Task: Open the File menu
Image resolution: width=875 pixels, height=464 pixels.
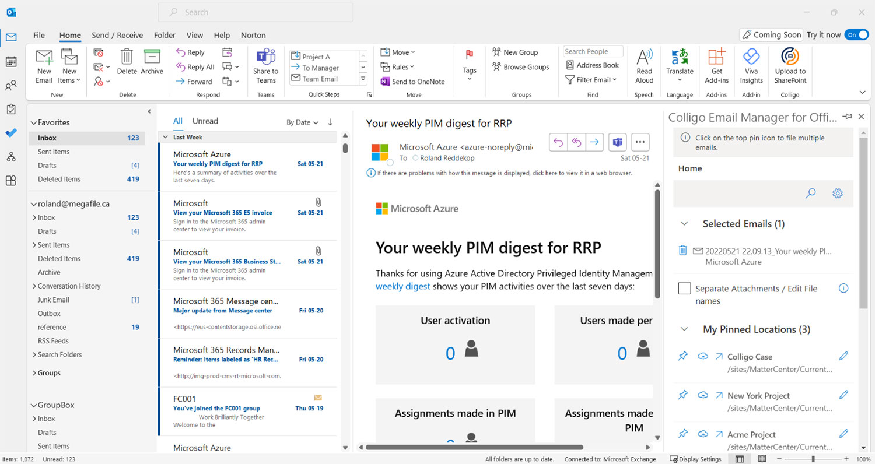Action: click(39, 35)
